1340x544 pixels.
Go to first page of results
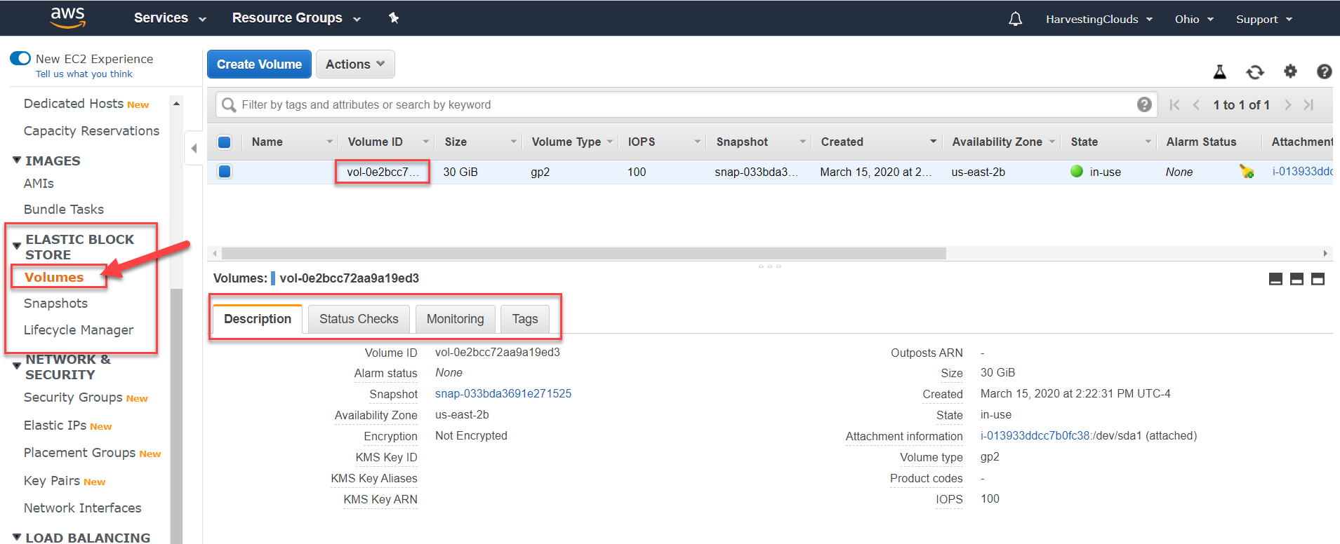point(1174,104)
